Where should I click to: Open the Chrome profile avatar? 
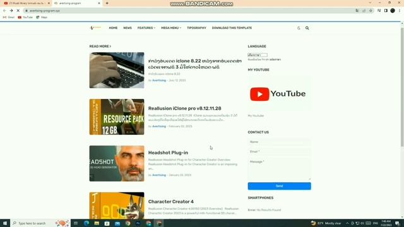pos(393,11)
